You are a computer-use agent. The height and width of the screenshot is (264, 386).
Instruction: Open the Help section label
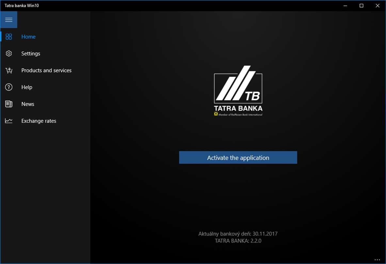pyautogui.click(x=26, y=87)
